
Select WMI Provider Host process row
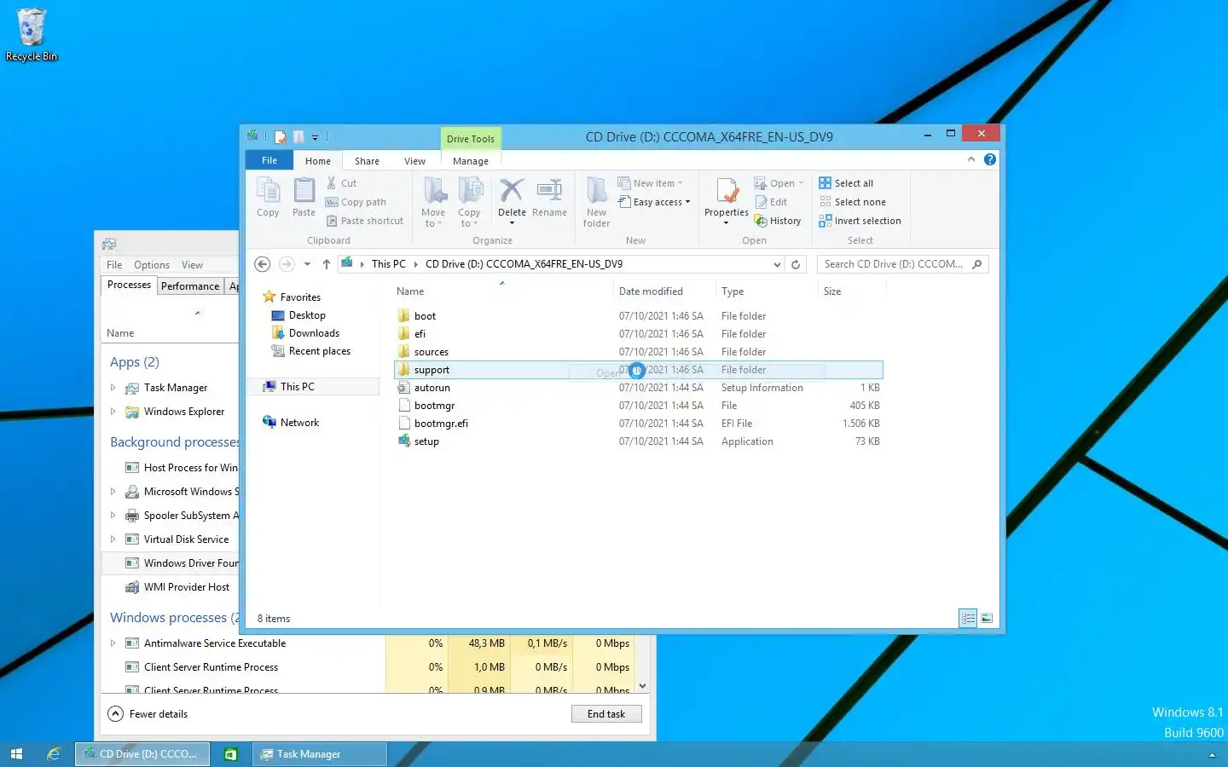(x=171, y=587)
